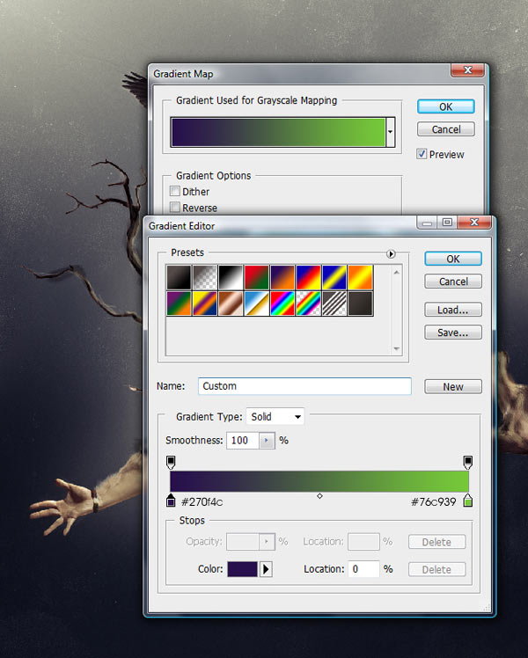Click the Load... button
The image size is (528, 658).
(x=453, y=310)
